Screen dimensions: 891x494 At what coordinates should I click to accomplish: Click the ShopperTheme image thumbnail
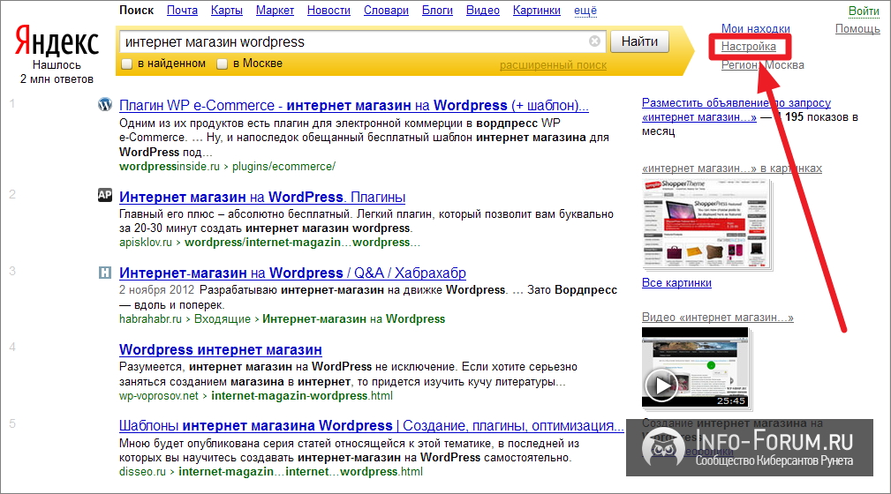(707, 224)
